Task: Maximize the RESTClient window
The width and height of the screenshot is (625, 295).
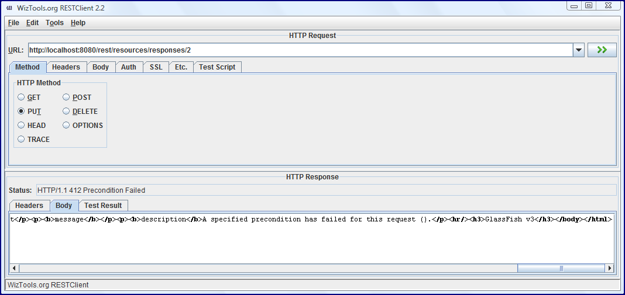Action: click(x=589, y=6)
